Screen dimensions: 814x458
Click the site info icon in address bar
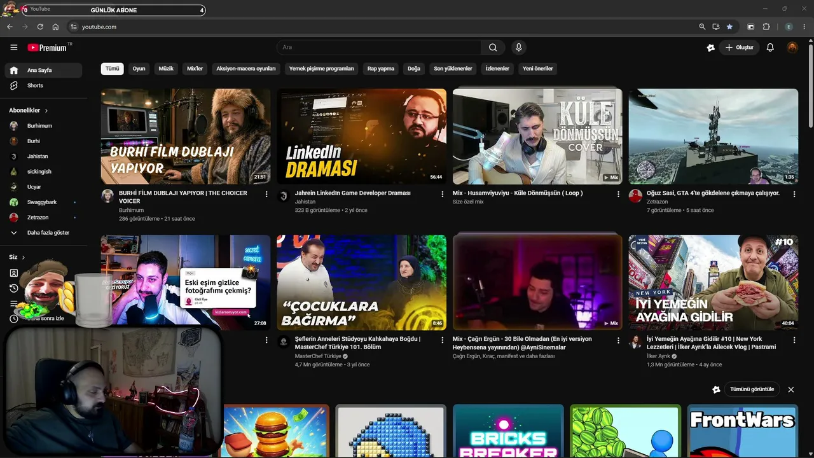click(73, 27)
